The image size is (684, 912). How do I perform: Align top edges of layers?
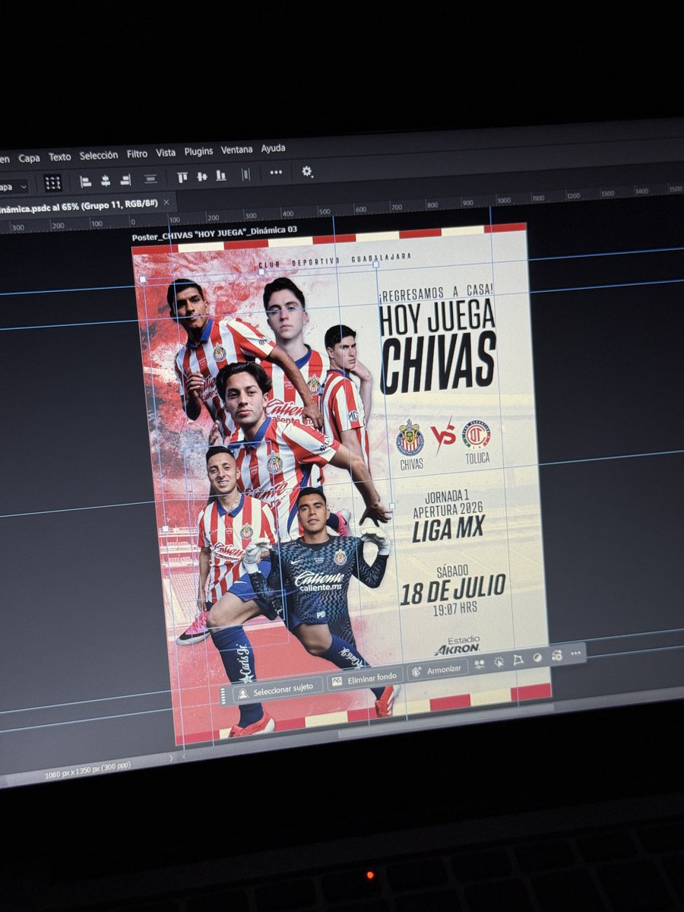click(x=182, y=177)
